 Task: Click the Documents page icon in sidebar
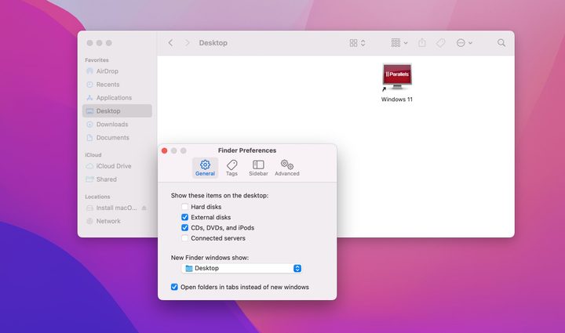89,138
